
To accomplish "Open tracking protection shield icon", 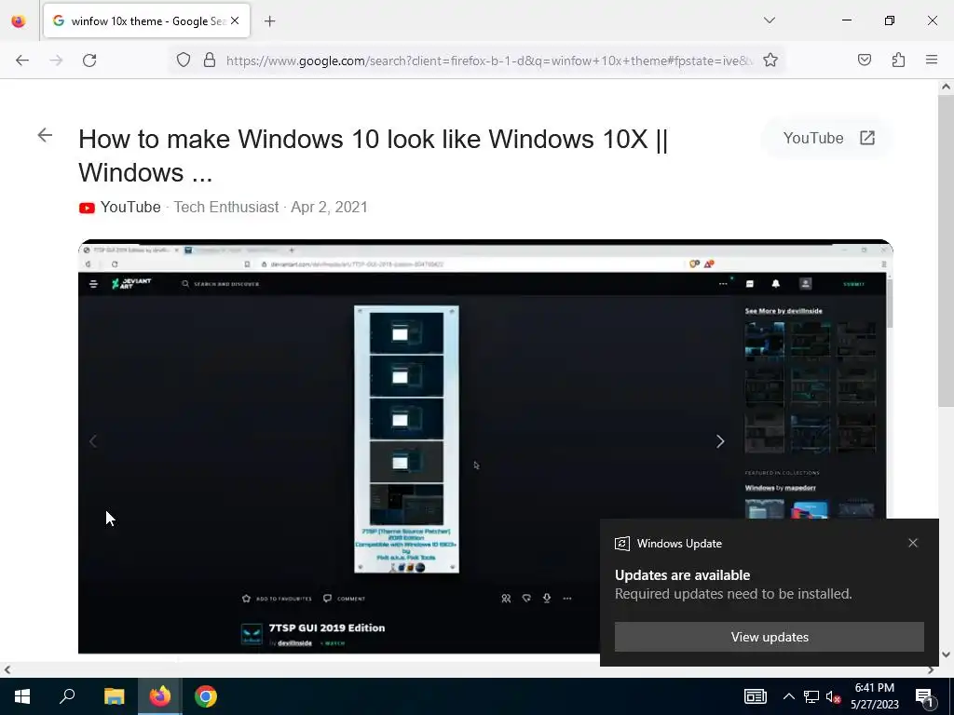I will 184,60.
